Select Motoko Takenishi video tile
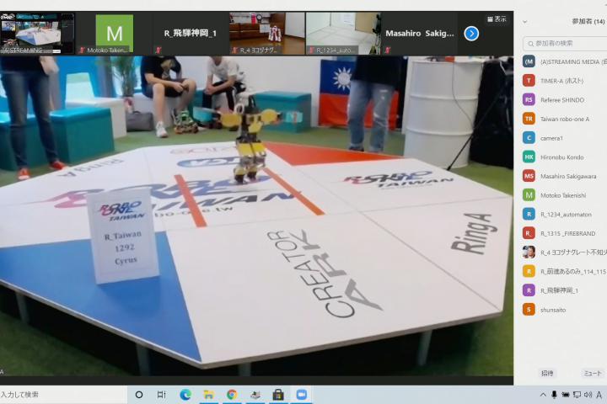Screen dimensions: 607x404 click(114, 34)
